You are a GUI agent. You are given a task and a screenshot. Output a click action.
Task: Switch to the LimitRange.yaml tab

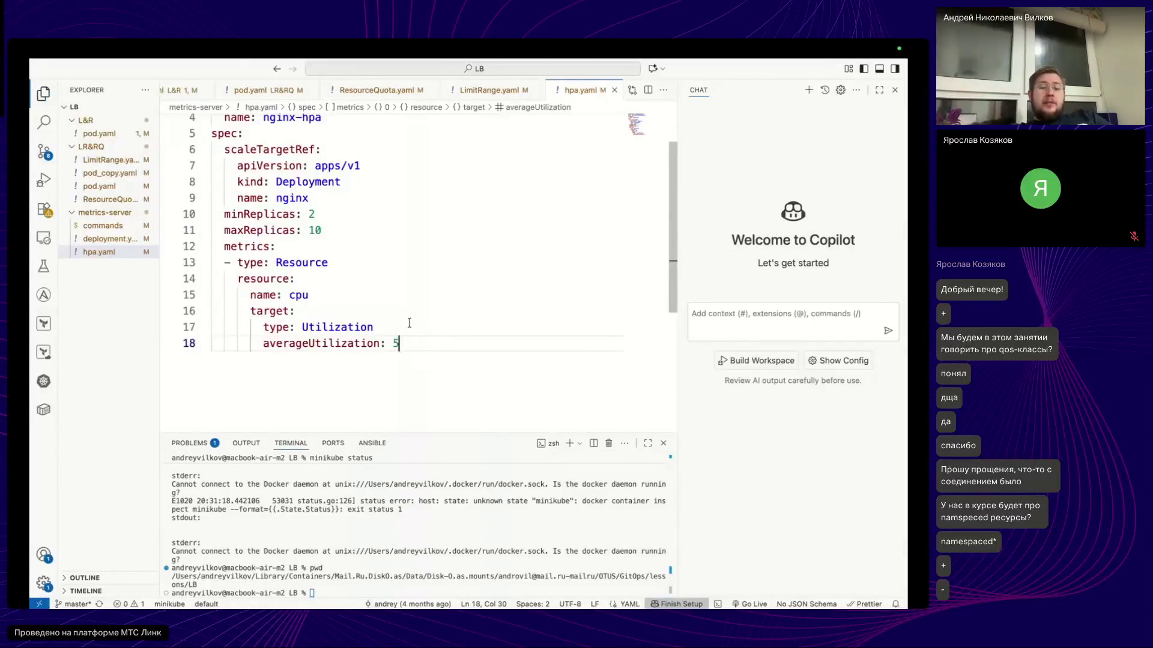pos(489,90)
